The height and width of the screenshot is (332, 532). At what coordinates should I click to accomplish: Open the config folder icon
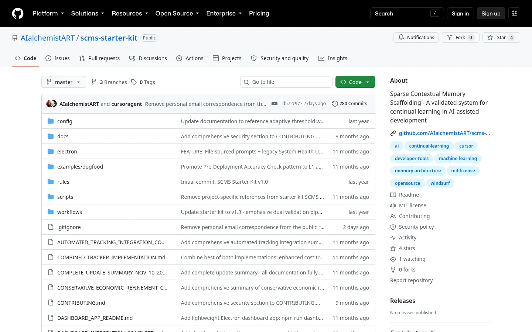point(51,121)
